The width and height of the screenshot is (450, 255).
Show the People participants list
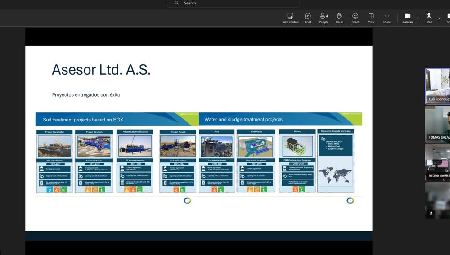click(324, 18)
